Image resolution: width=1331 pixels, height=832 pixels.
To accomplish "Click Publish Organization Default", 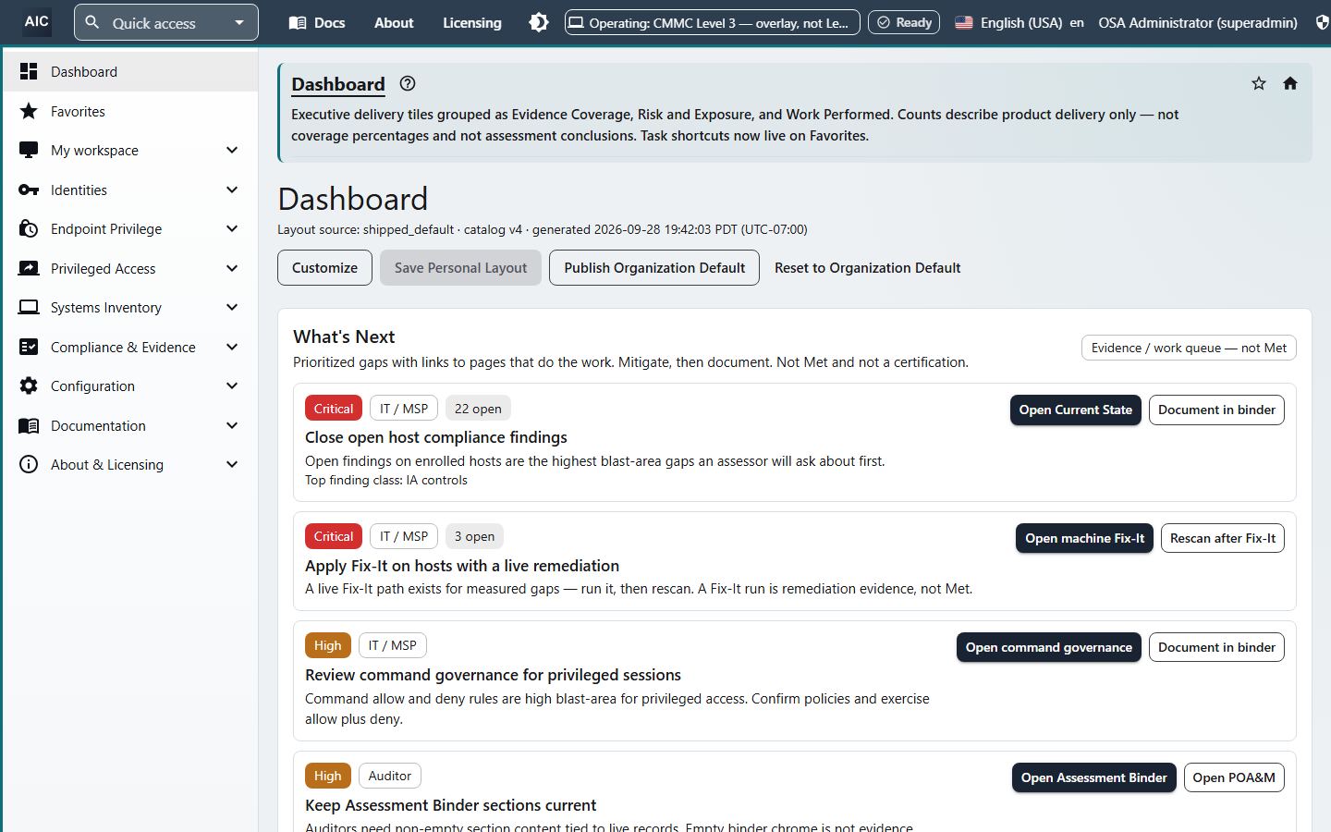I will tap(654, 267).
